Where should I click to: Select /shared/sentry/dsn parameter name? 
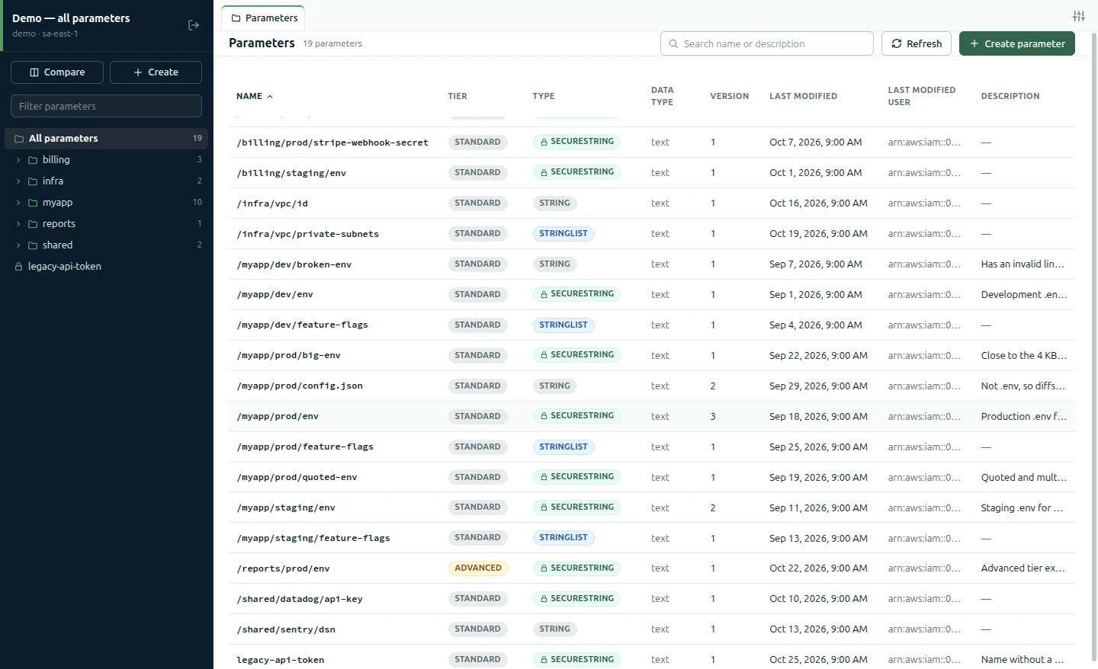pos(286,629)
